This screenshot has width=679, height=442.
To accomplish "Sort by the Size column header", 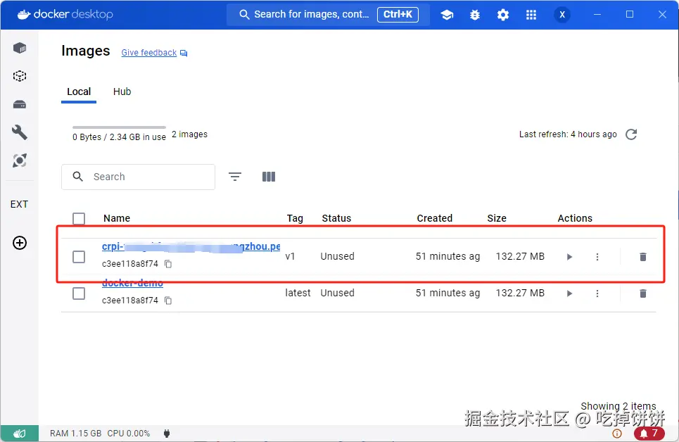I will pos(497,218).
